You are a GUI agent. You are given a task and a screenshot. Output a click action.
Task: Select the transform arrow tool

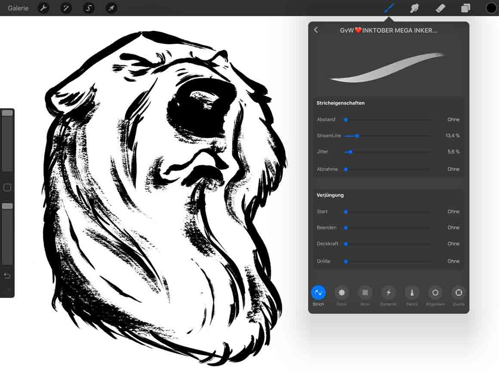click(x=111, y=8)
